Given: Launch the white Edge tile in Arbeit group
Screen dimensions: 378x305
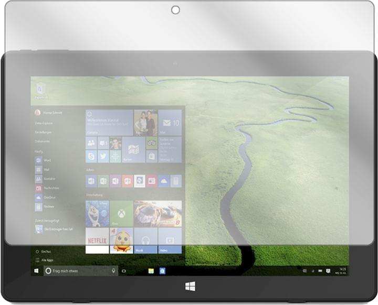Looking at the screenshot, I should pyautogui.click(x=140, y=181).
